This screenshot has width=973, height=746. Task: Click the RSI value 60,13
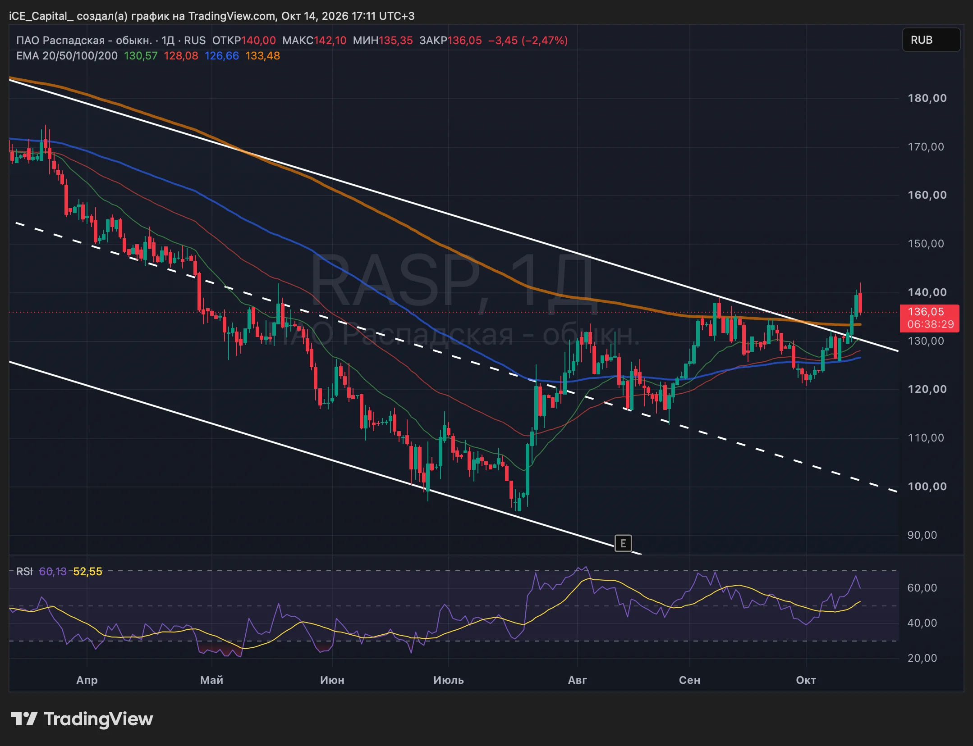[53, 572]
